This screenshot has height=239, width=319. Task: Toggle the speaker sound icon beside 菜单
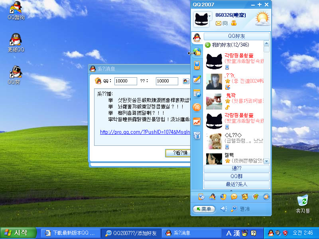click(x=223, y=209)
